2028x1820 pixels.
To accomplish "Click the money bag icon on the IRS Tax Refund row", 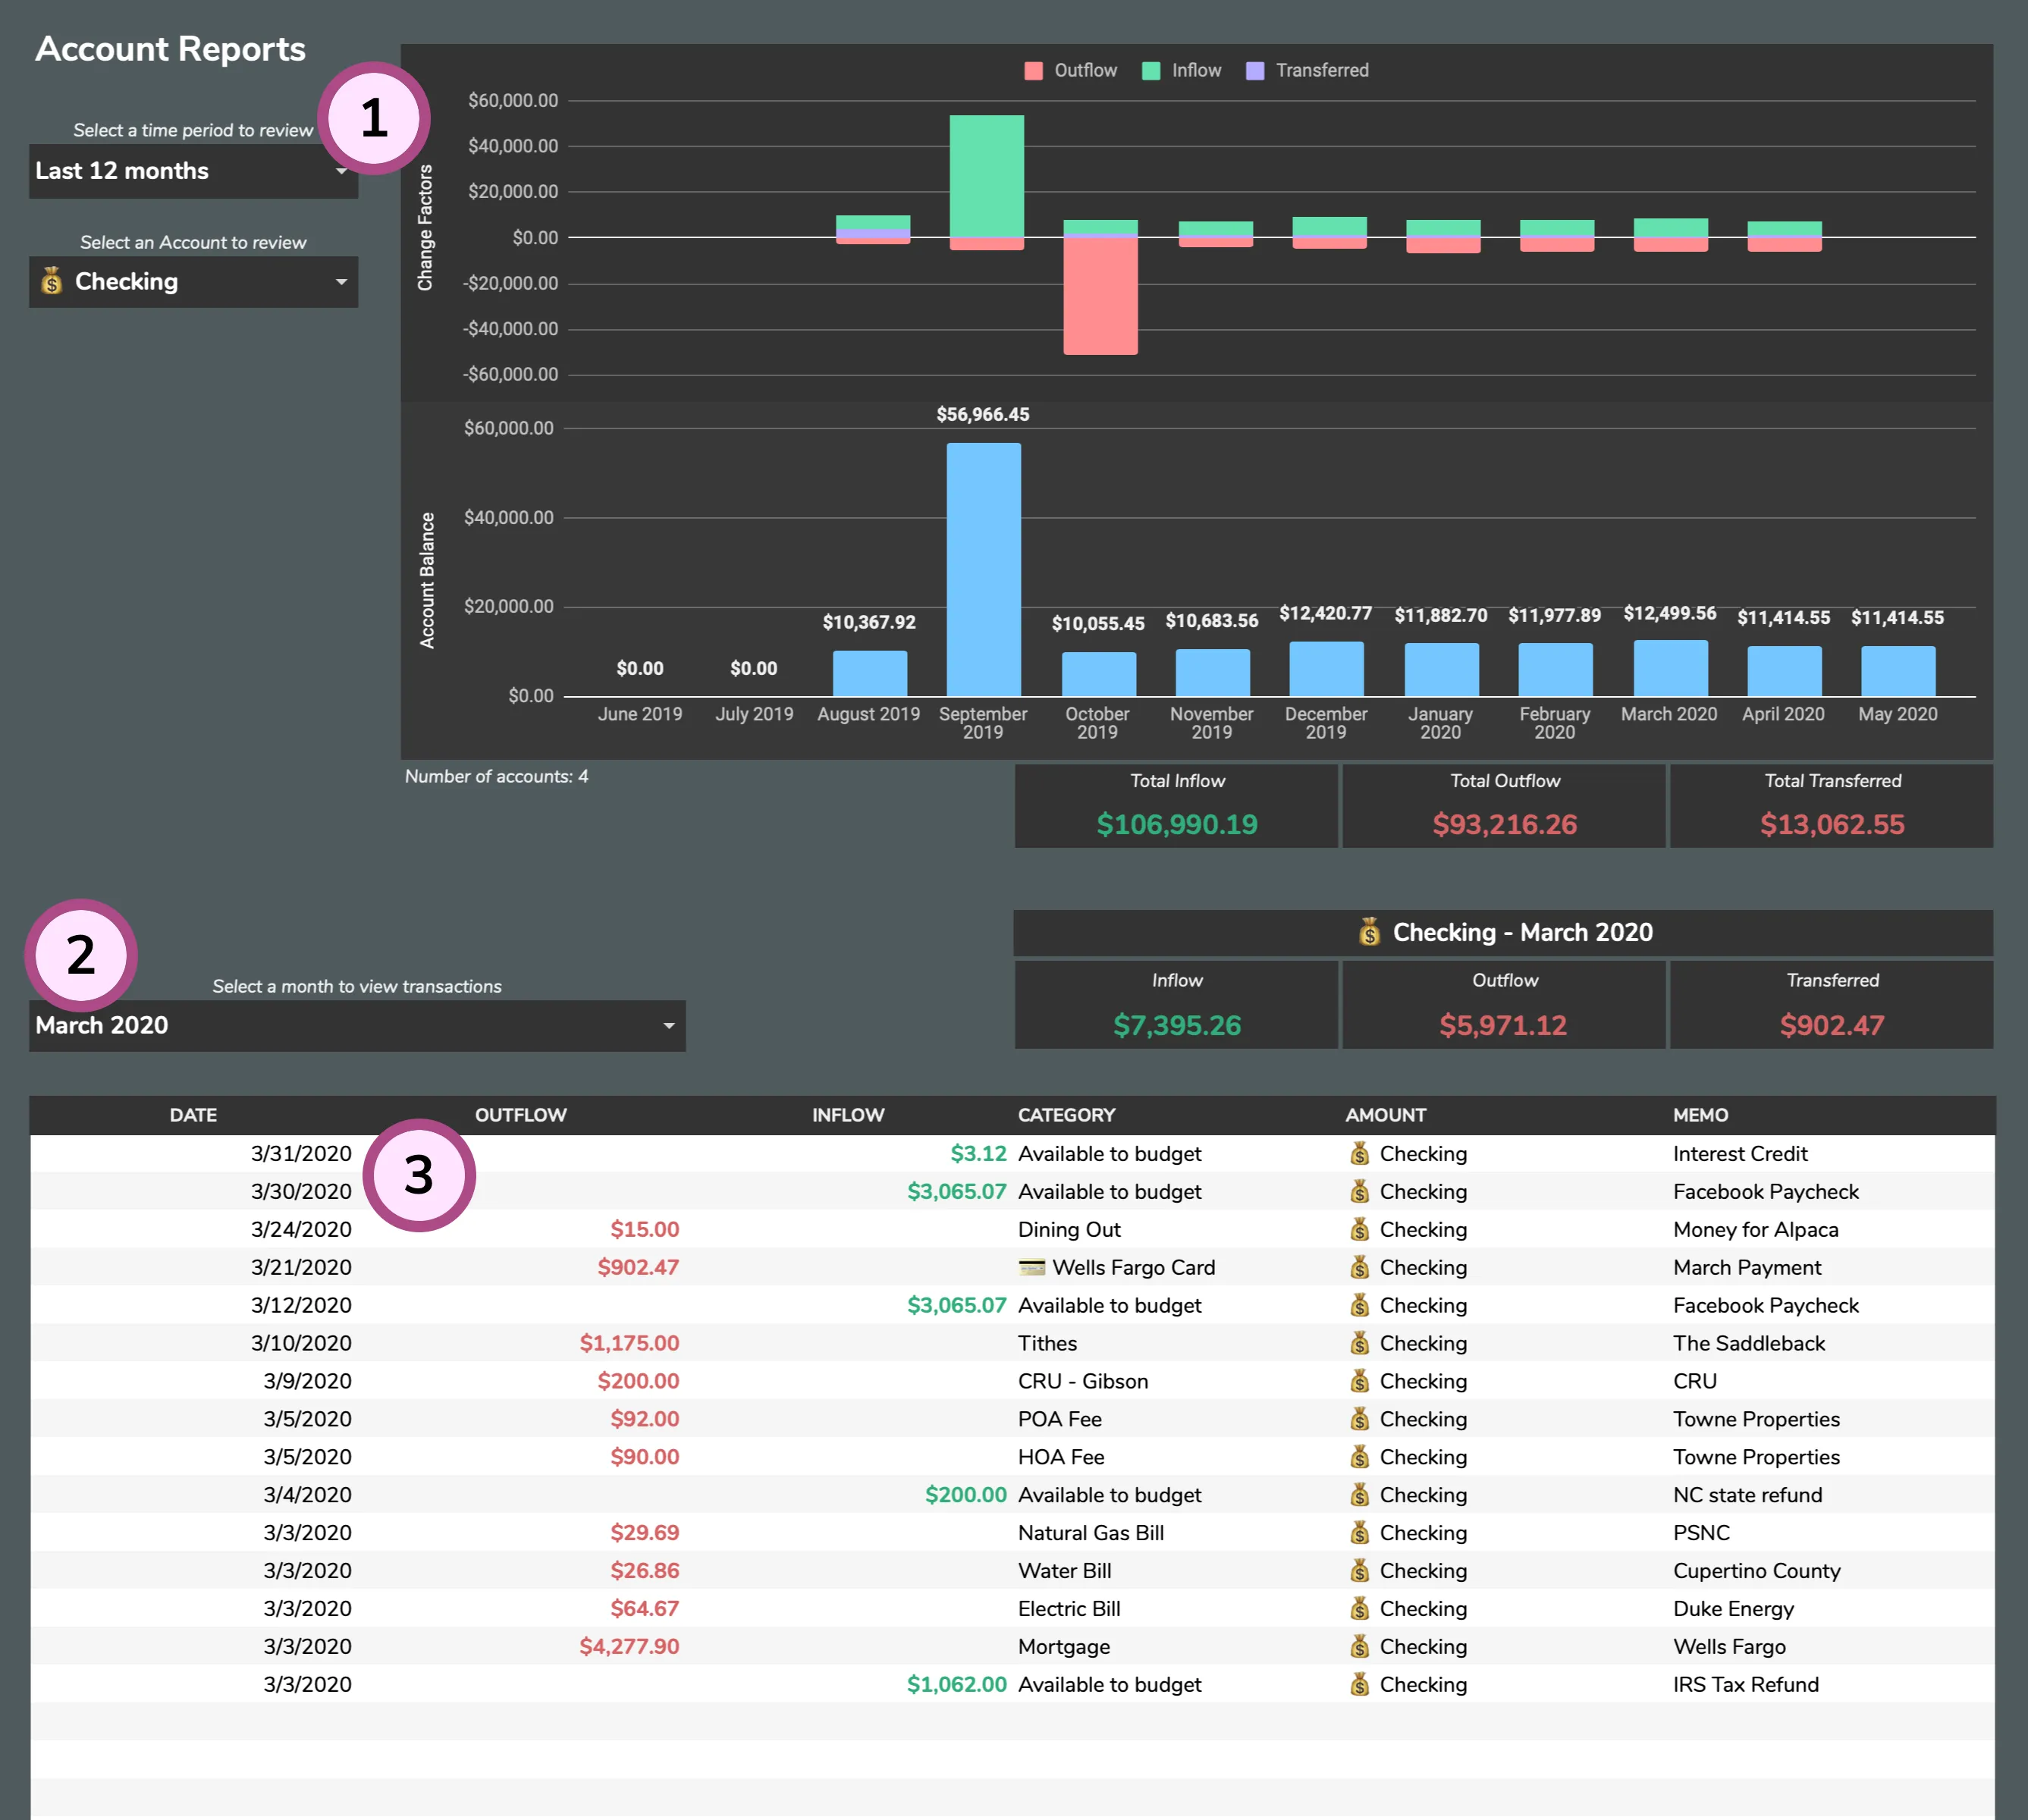I will click(x=1360, y=1684).
